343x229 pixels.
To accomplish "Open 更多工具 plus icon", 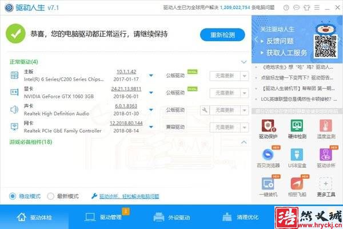I will coord(326,183).
